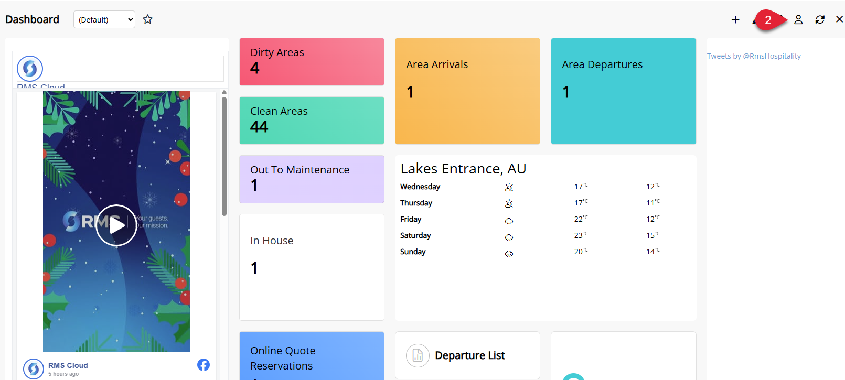Open the (Default) dashboard dropdown
845x380 pixels.
(x=104, y=19)
